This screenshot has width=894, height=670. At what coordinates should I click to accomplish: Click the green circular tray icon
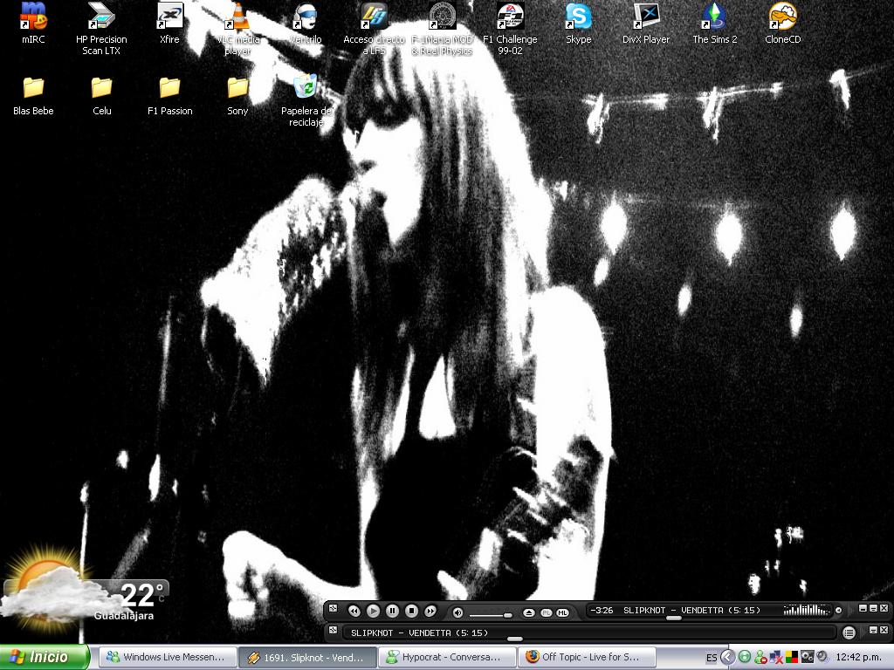click(x=745, y=658)
